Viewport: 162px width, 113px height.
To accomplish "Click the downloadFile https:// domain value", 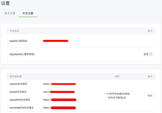I will (59, 108).
